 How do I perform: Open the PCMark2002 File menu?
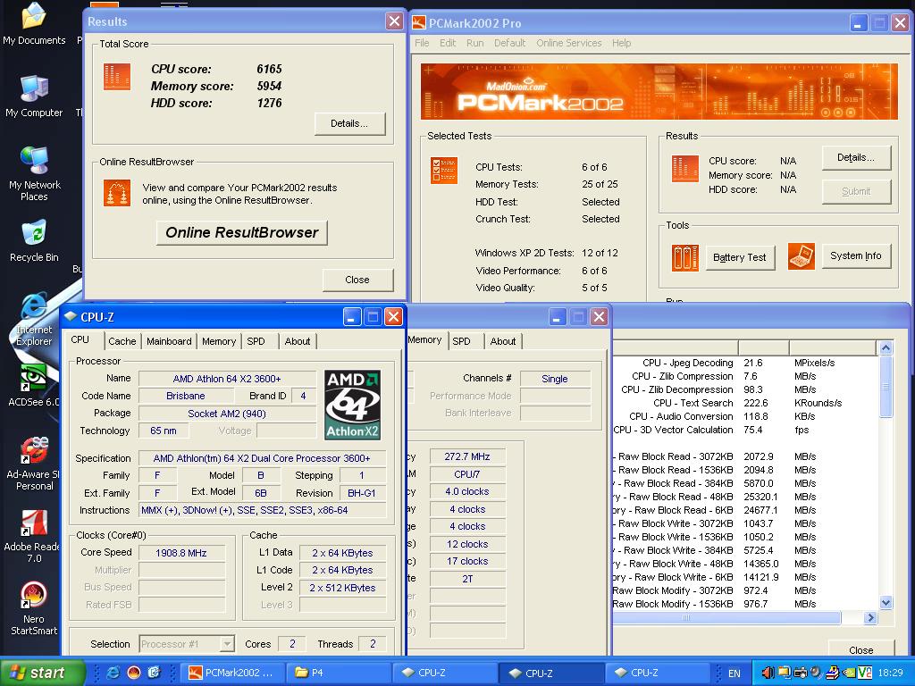pos(422,43)
